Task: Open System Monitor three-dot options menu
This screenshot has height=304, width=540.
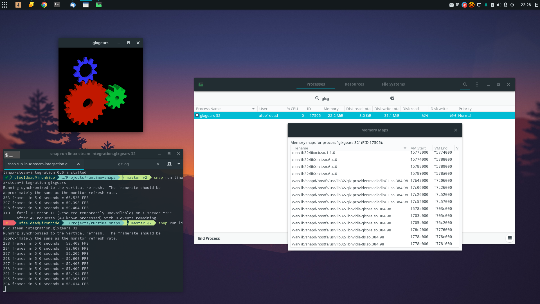Action: [x=477, y=84]
